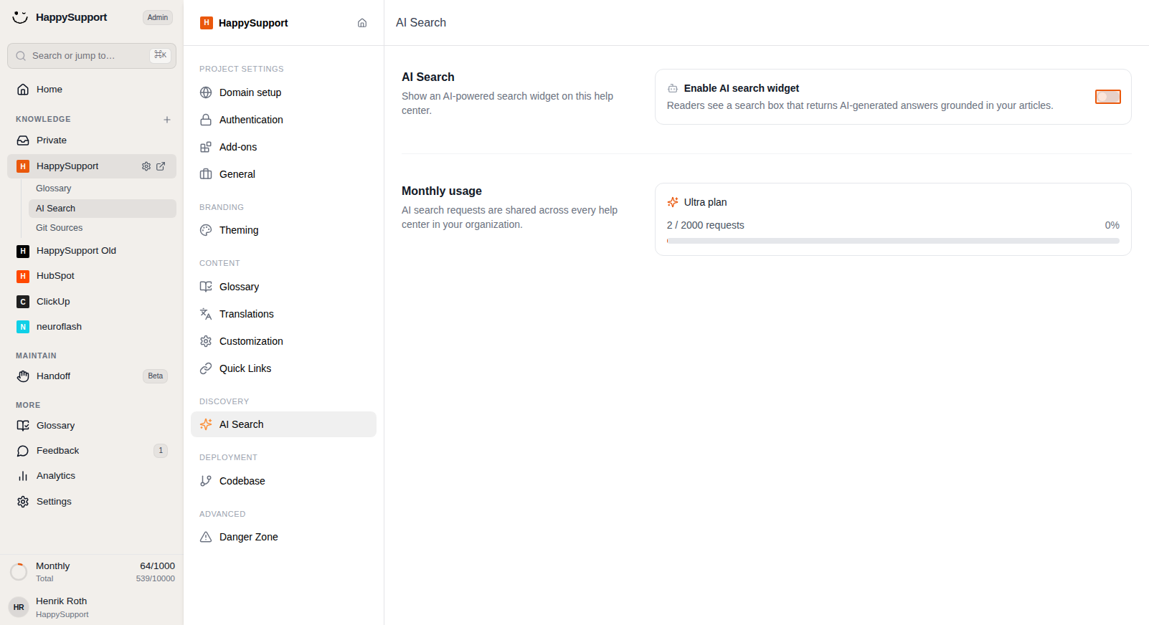Add new knowledge base with plus icon
Screen dimensions: 1149x625
(167, 120)
